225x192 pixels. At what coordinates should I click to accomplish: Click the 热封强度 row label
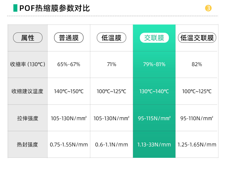click(28, 145)
